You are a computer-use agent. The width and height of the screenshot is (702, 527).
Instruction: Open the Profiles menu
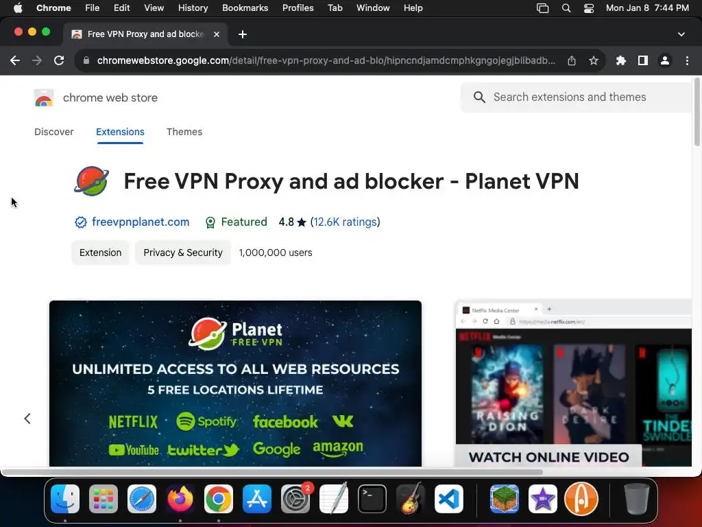tap(298, 8)
